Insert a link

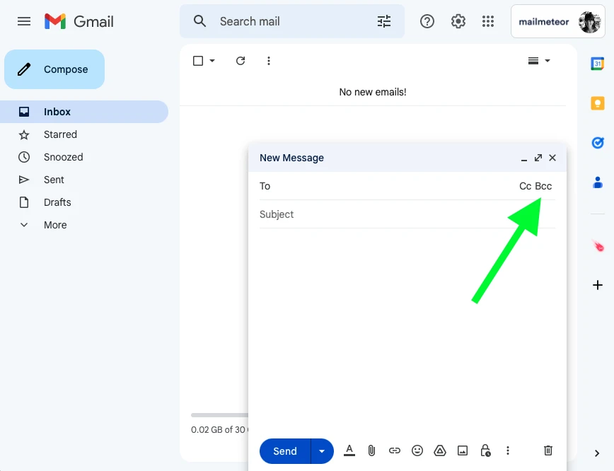pyautogui.click(x=394, y=450)
